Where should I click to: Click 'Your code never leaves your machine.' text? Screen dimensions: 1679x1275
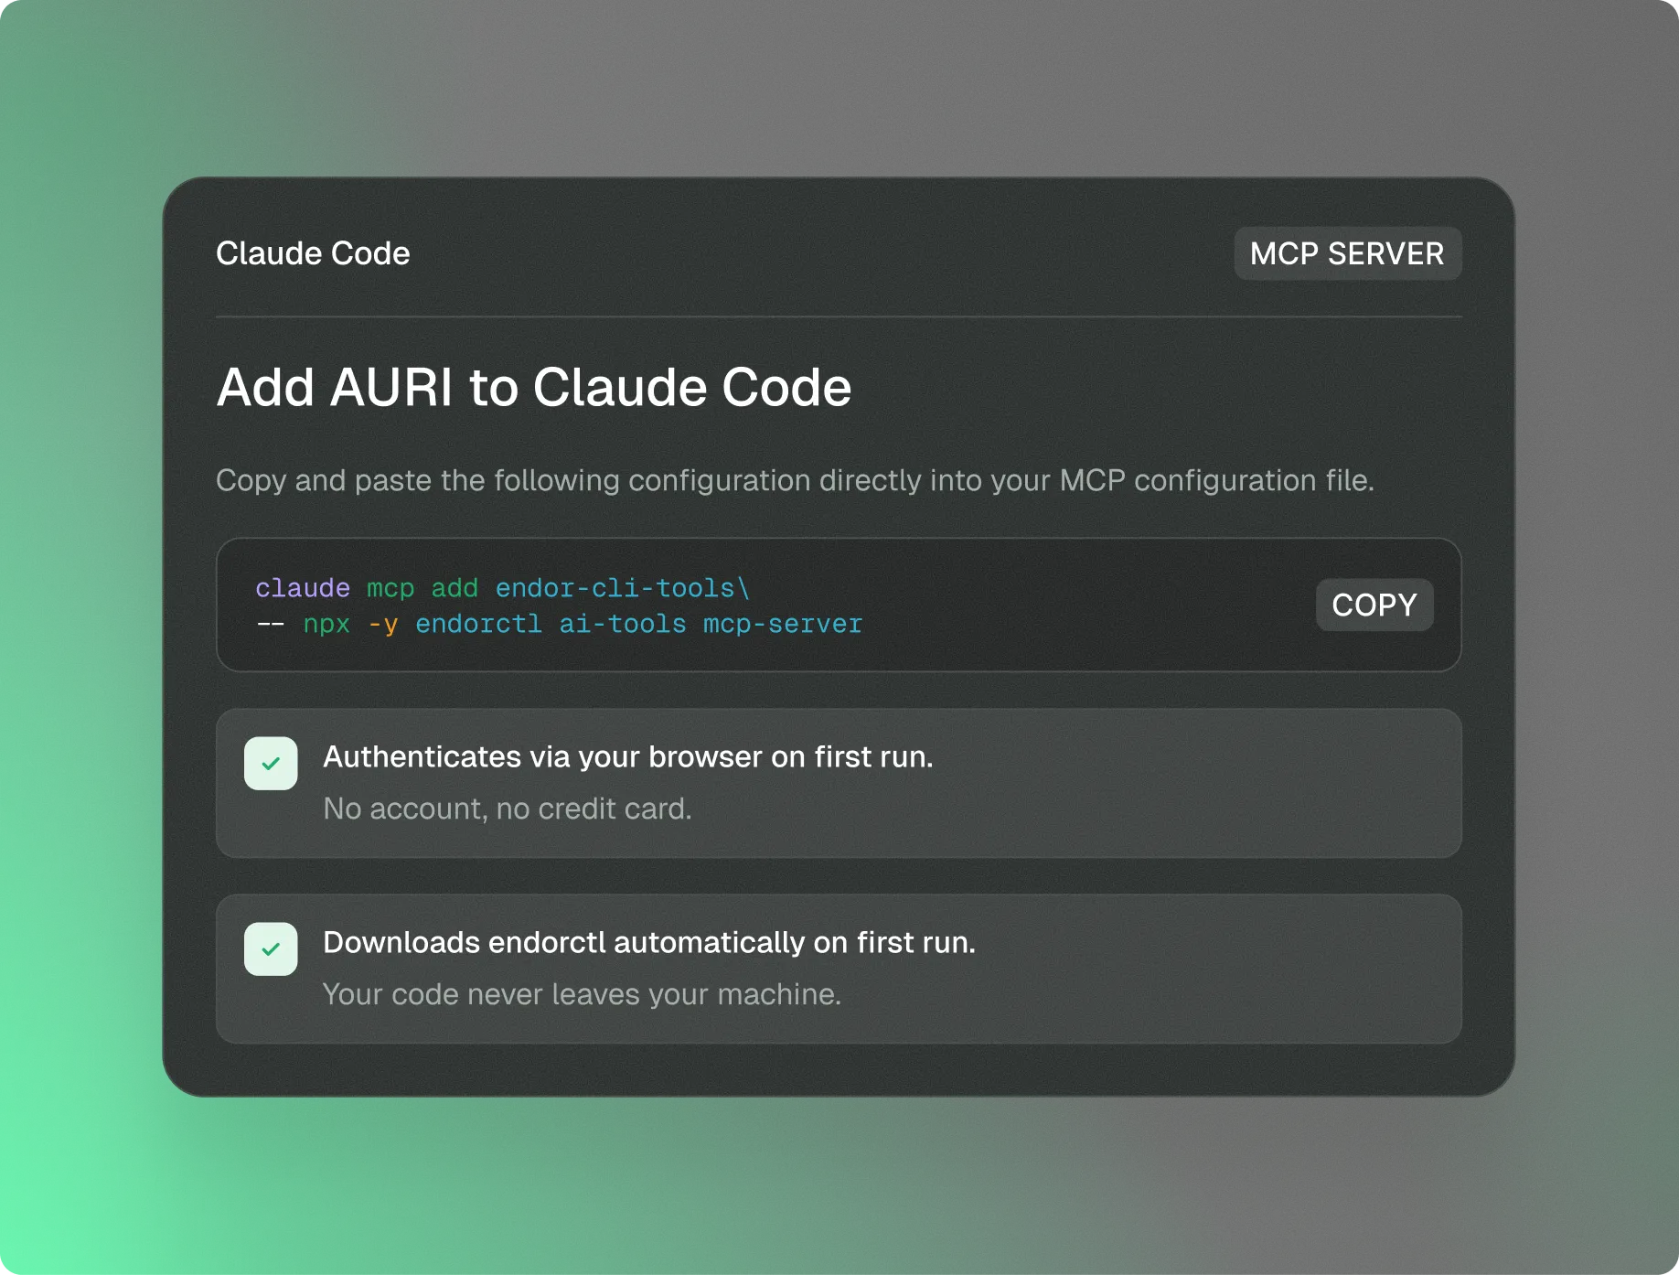tap(582, 994)
